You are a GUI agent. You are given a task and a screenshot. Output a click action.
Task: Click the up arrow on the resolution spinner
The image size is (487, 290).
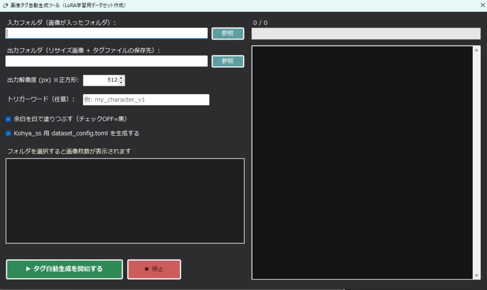(120, 77)
